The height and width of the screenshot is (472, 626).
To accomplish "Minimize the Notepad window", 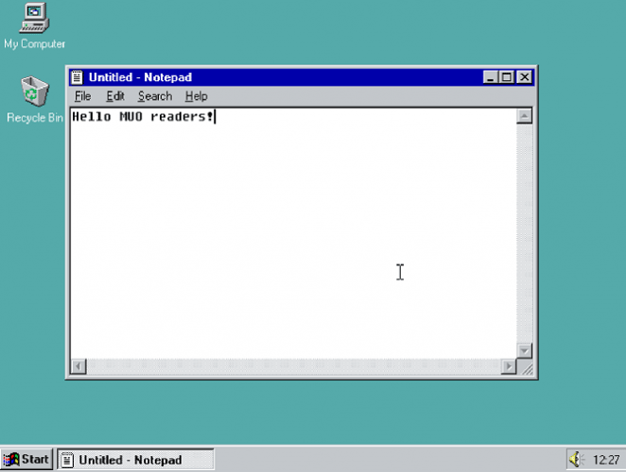I will [x=490, y=77].
